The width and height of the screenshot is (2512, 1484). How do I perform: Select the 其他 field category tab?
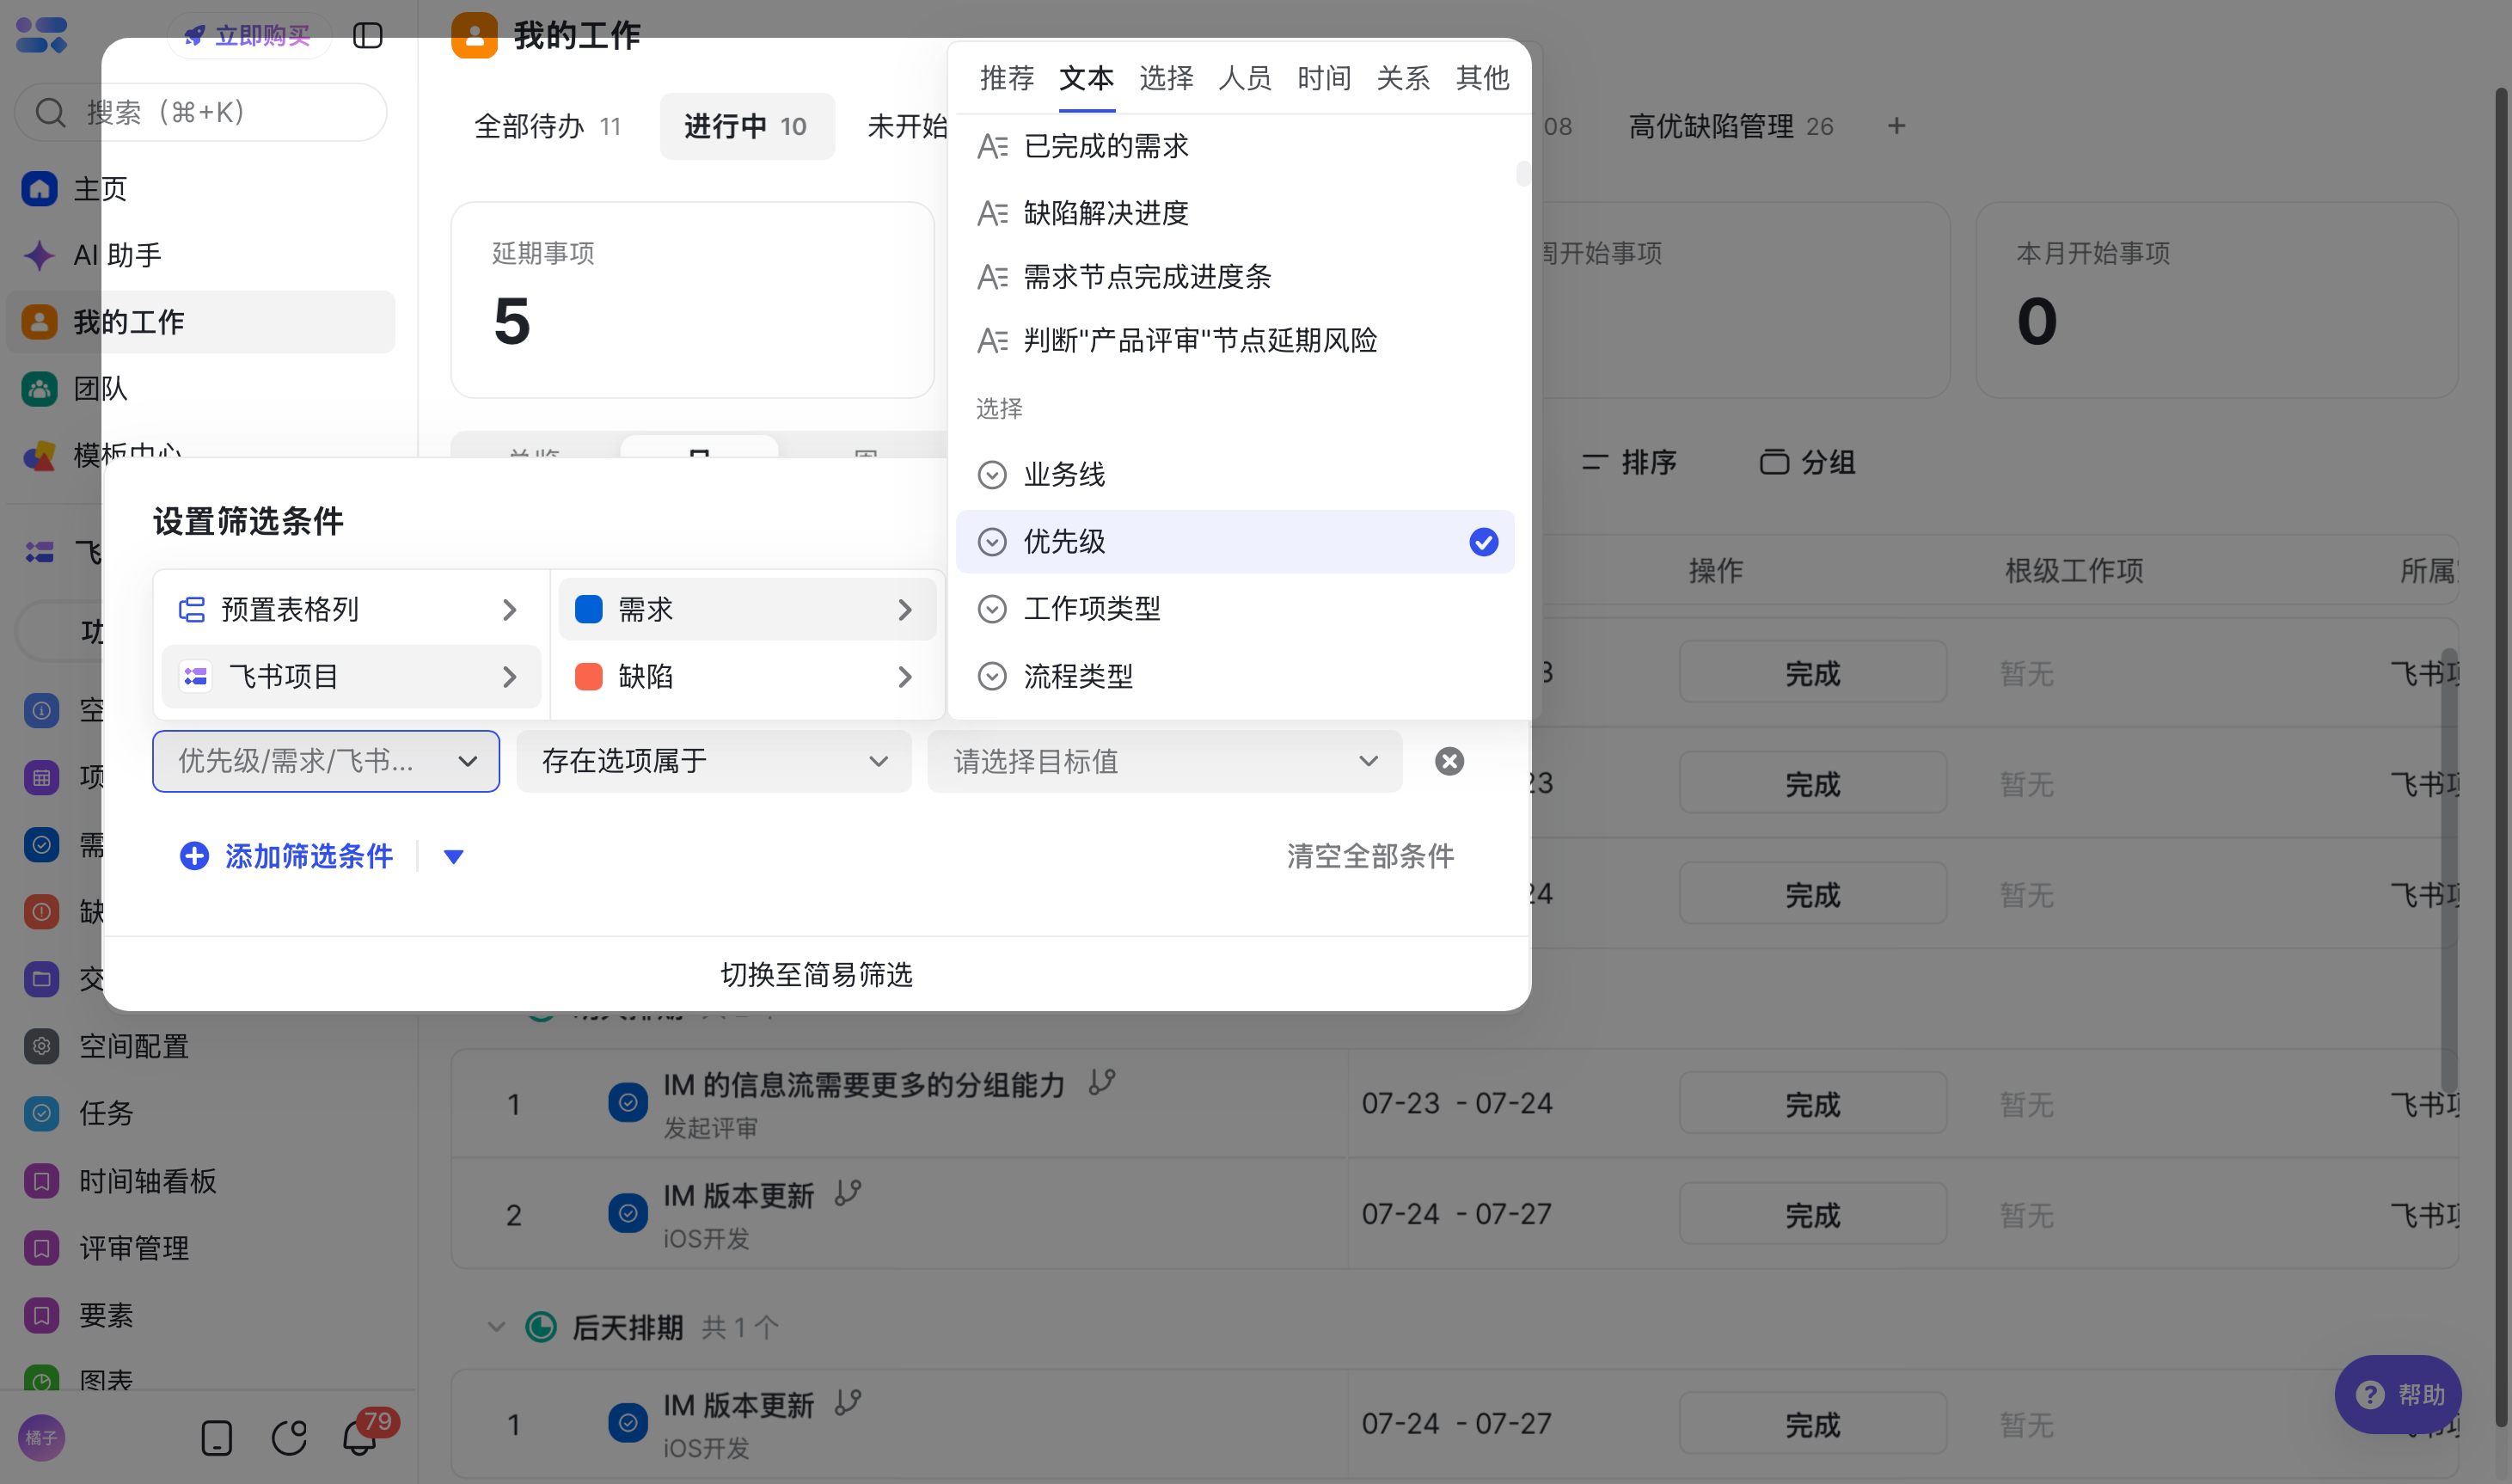1482,78
